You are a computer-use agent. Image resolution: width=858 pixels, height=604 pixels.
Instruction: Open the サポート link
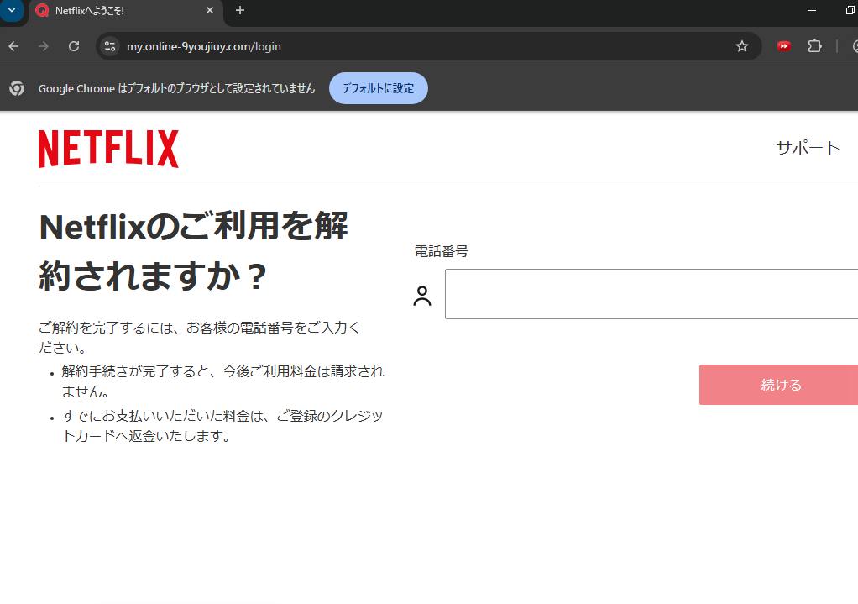coord(808,148)
